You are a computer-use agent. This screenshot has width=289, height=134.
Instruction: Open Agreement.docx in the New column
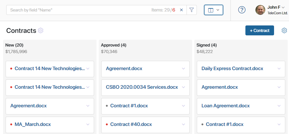pos(28,106)
